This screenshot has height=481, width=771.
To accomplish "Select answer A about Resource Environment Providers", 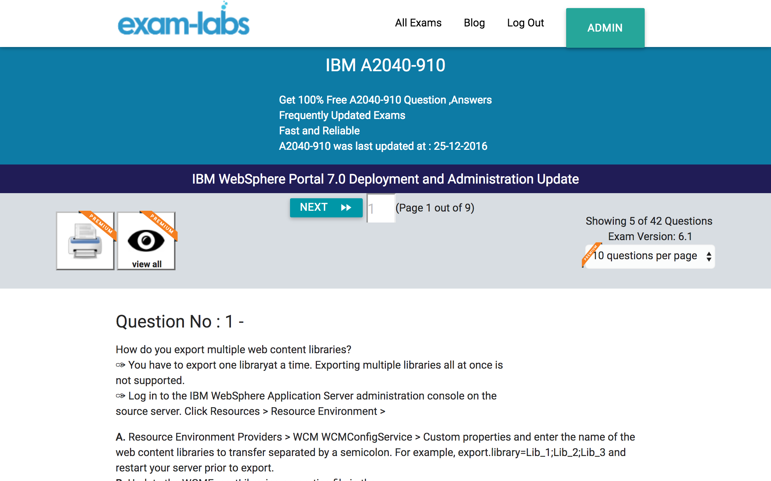I will [375, 452].
